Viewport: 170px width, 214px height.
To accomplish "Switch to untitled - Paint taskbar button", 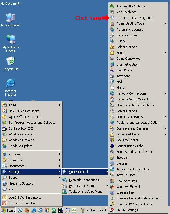I will pyautogui.click(x=94, y=210).
